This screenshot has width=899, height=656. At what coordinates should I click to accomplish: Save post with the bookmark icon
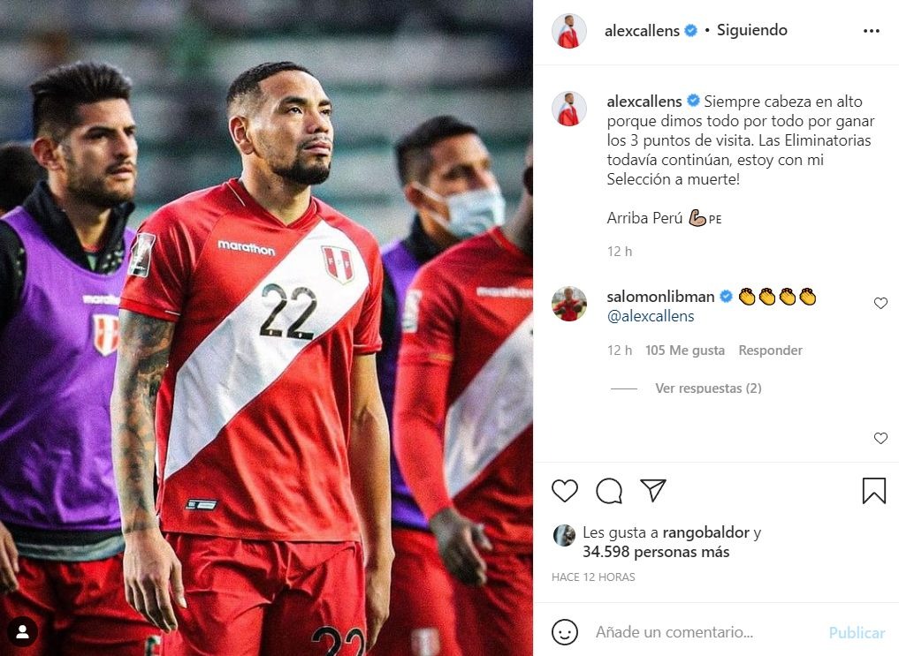(873, 491)
